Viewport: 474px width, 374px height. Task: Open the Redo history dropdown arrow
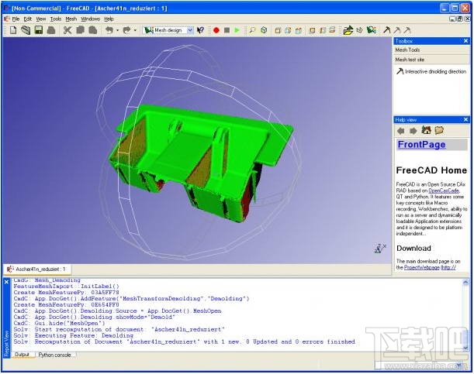(x=135, y=30)
